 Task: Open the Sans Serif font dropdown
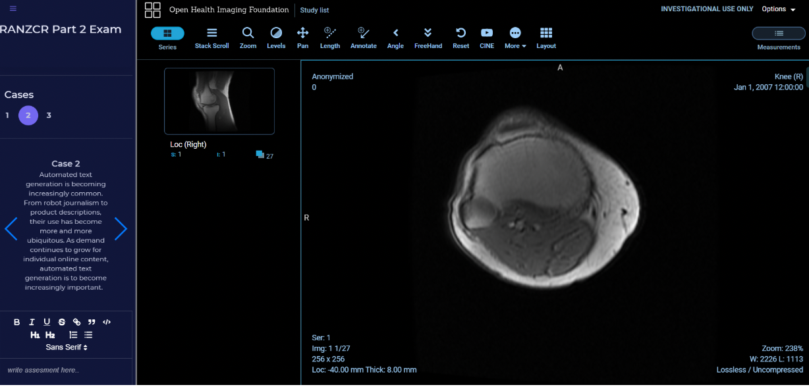67,347
